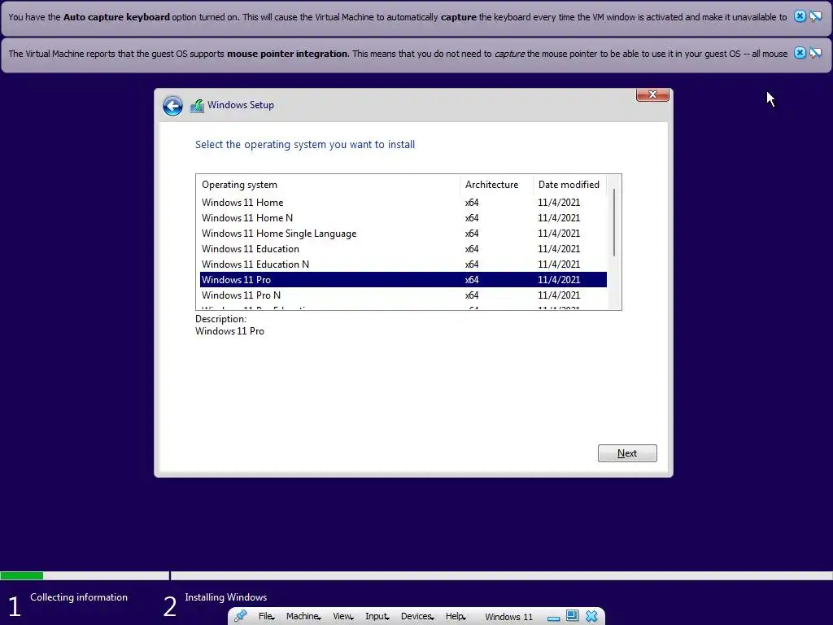Click the Windows Setup title icon
Screen dimensions: 833x625
pos(197,105)
